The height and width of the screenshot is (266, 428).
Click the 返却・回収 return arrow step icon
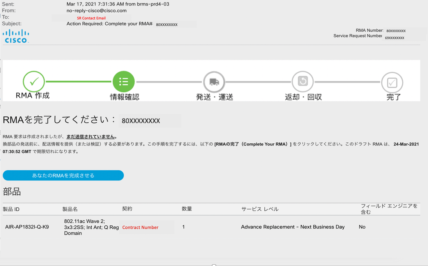(x=303, y=81)
